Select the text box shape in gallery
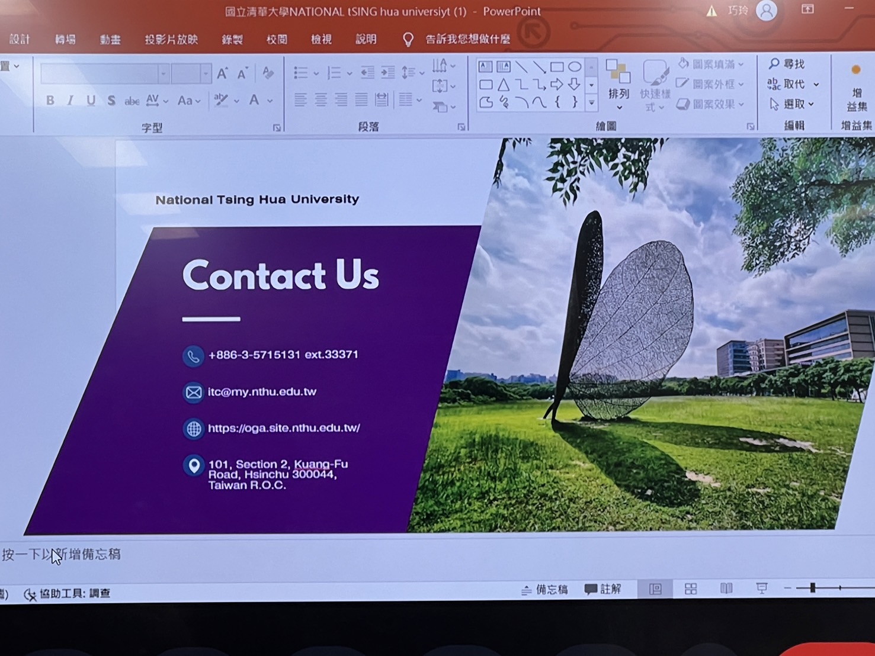The width and height of the screenshot is (875, 656). point(485,66)
